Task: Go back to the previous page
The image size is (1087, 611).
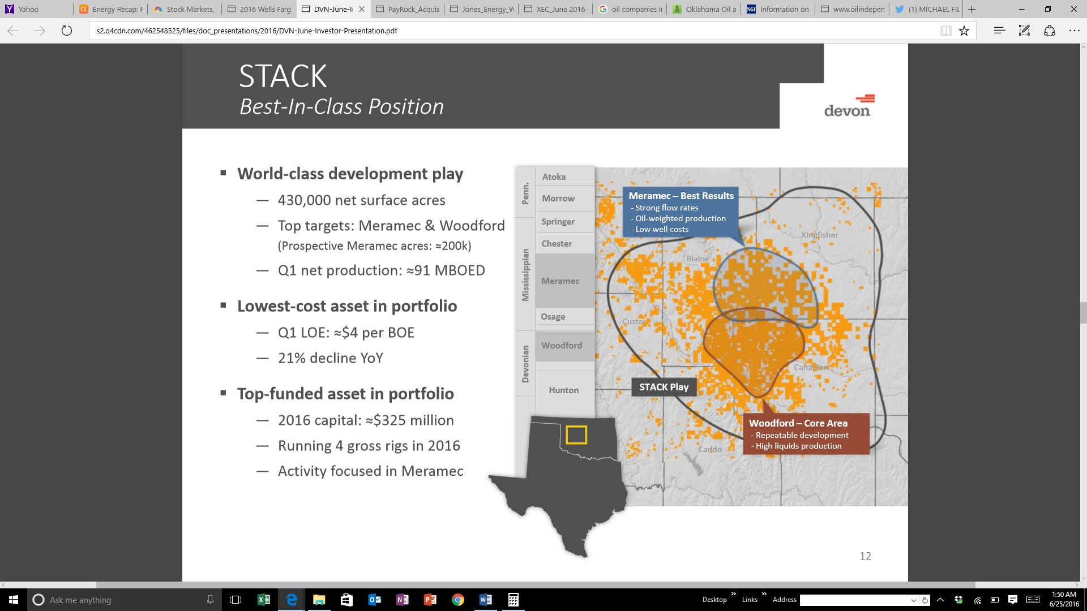Action: pos(13,31)
